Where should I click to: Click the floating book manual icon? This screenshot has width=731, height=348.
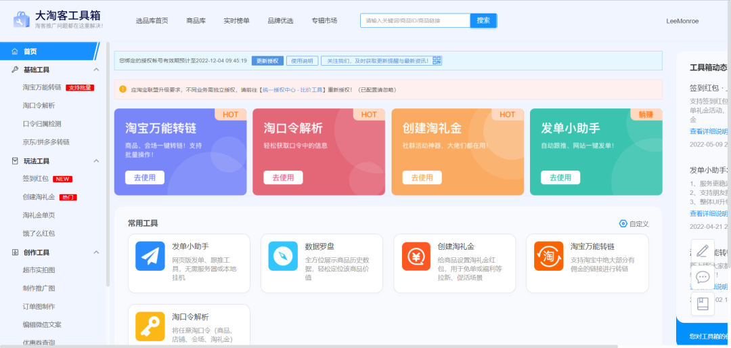click(703, 304)
